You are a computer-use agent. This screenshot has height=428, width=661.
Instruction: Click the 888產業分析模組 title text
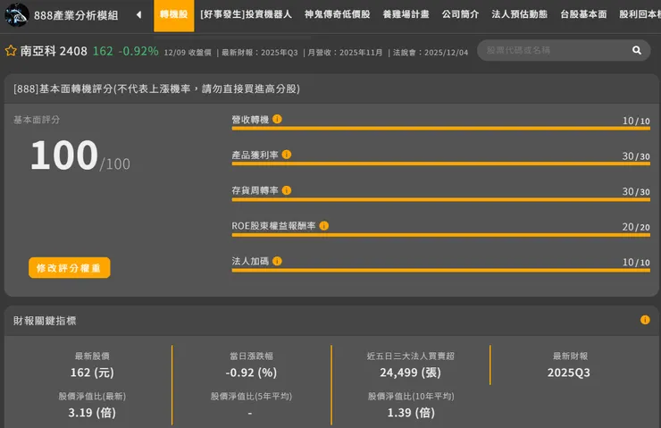pos(76,15)
